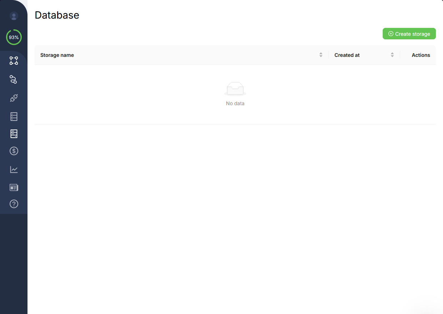Image resolution: width=443 pixels, height=314 pixels.
Task: Toggle Storage name descending sort arrow
Action: click(321, 56)
